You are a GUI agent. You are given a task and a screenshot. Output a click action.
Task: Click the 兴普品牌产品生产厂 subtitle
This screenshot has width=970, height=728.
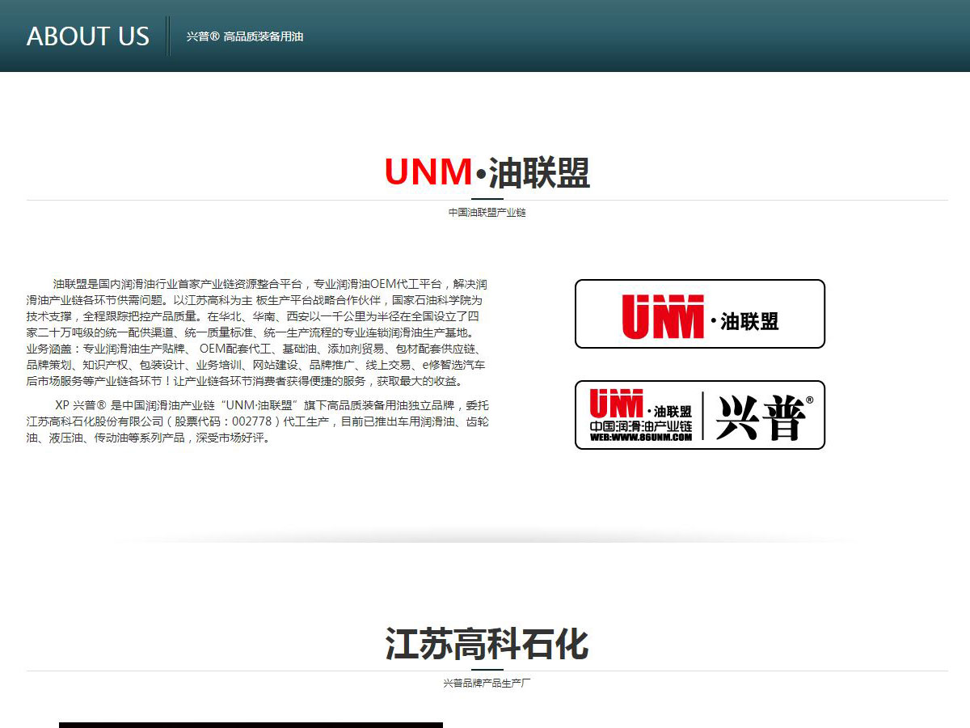tap(487, 684)
